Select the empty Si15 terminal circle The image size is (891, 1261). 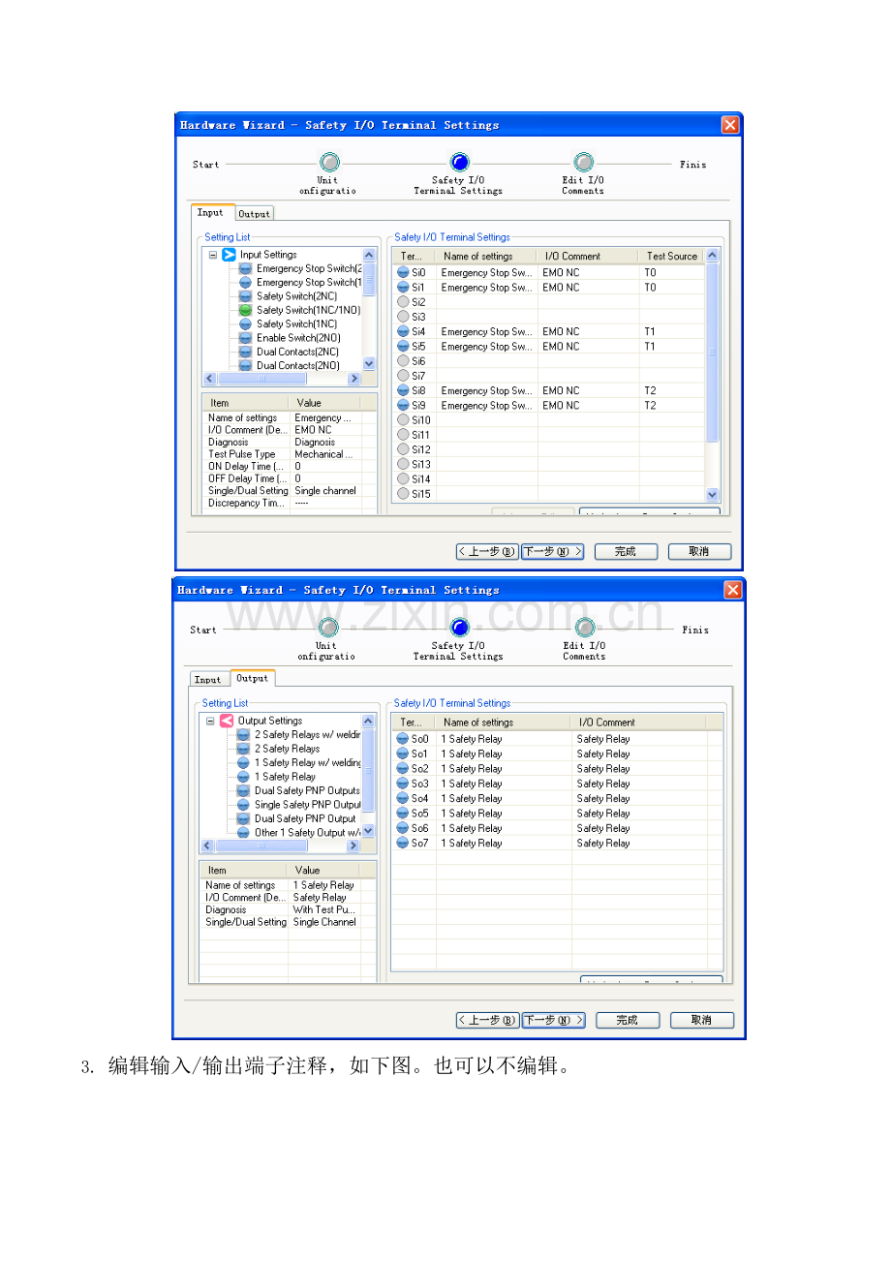click(403, 494)
